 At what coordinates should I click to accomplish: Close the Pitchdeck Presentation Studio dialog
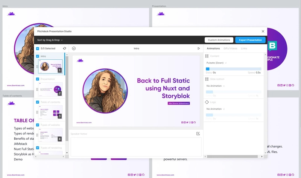tap(263, 31)
